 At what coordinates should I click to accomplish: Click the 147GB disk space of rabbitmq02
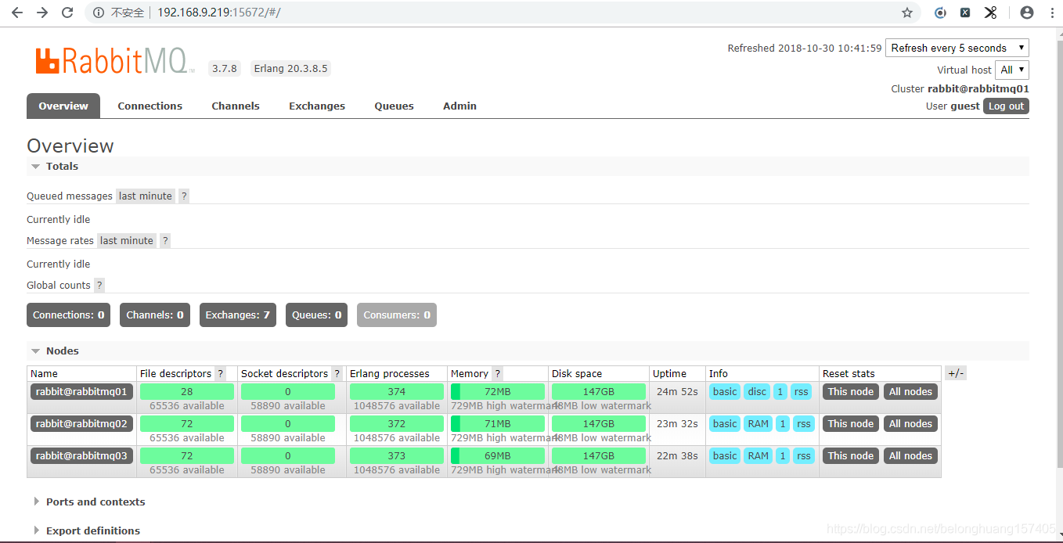[x=599, y=423]
